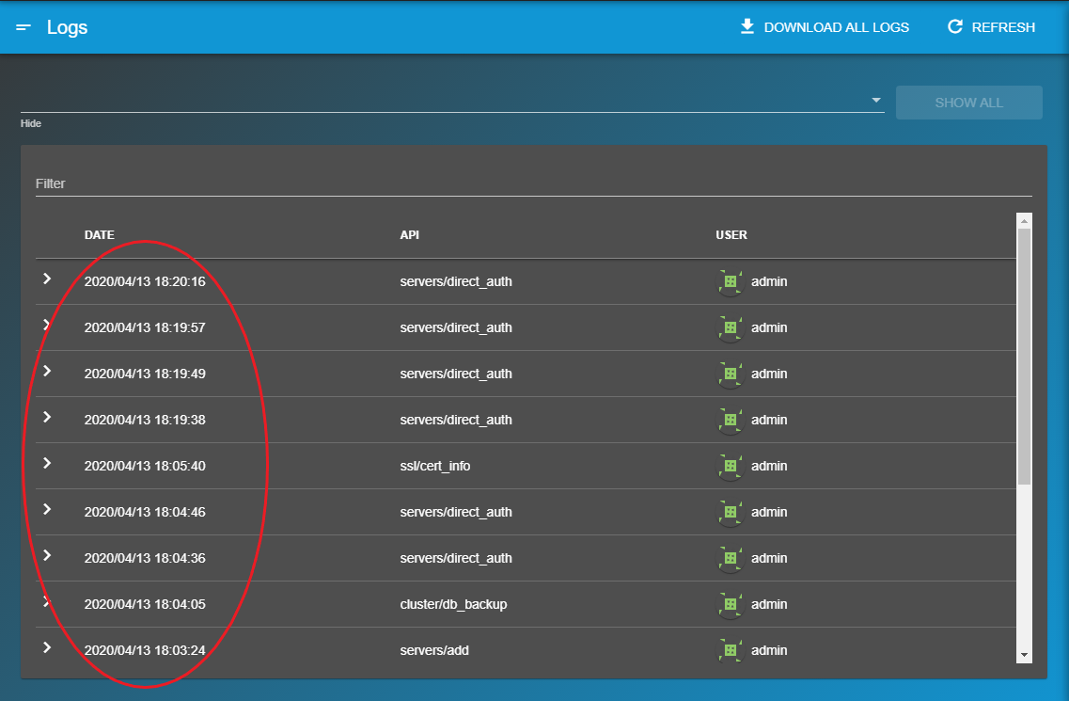Click scrollbar down arrow of log table
Screen dimensions: 1069x701
tap(1024, 655)
